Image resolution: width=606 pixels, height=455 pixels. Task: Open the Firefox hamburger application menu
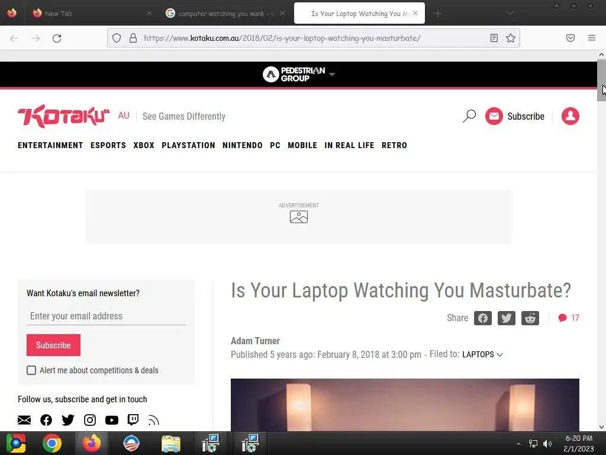[591, 38]
